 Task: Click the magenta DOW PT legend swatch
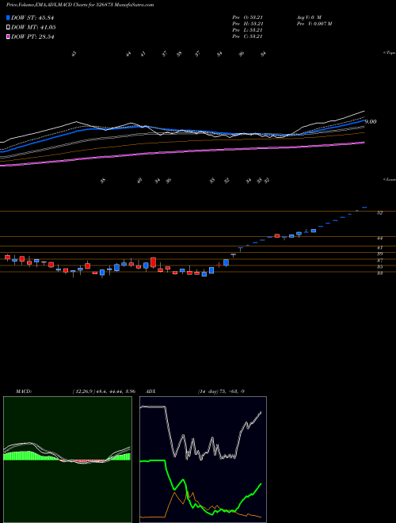(x=8, y=36)
